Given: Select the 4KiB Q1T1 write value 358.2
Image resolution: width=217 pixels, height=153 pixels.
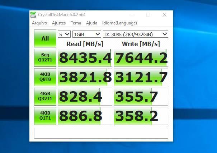Looking at the screenshot, I should (x=141, y=116).
